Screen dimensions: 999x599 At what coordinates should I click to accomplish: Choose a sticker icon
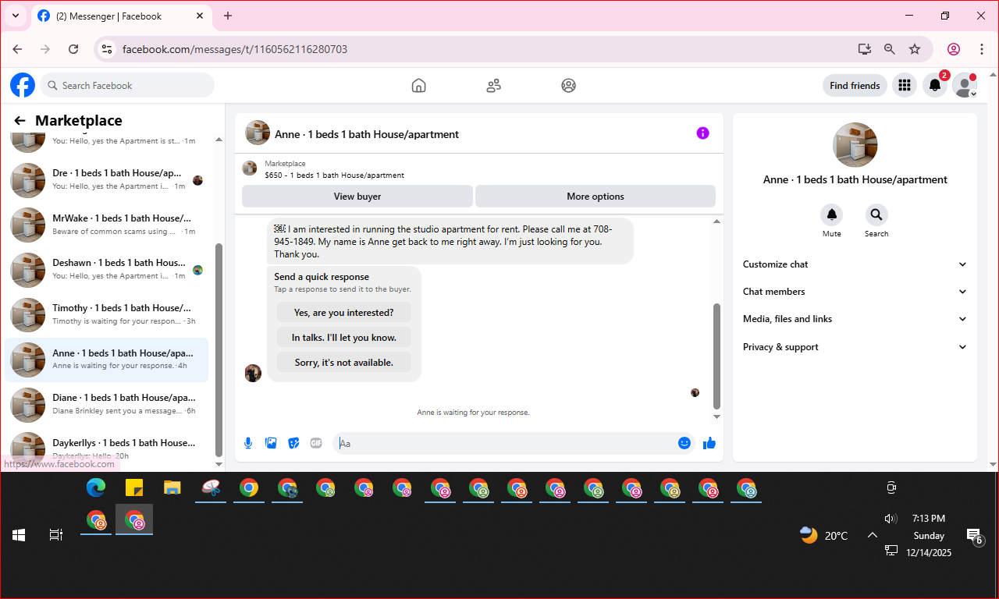[x=293, y=443]
